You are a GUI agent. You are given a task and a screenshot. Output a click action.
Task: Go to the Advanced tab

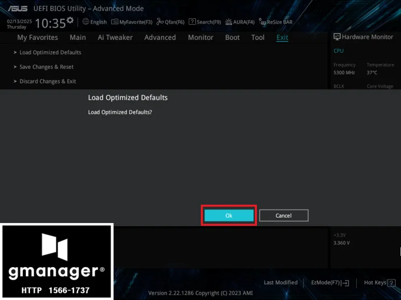160,38
